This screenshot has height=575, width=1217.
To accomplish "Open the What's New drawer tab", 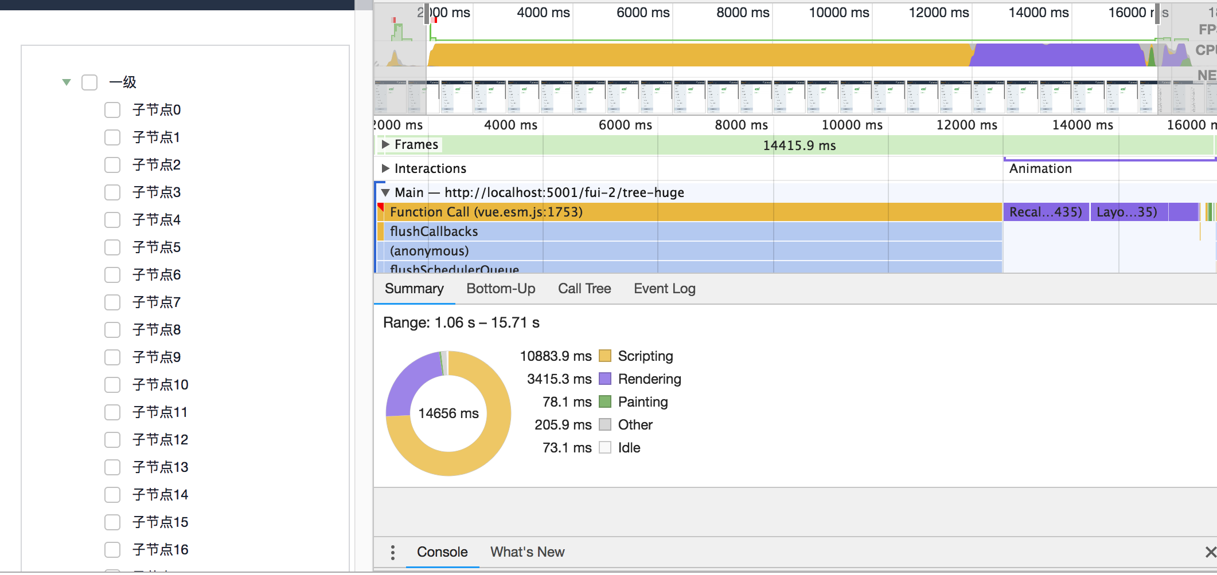I will pos(527,552).
